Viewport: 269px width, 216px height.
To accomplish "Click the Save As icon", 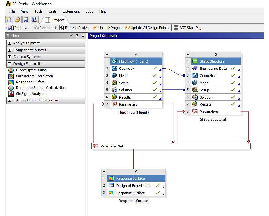I will (34, 20).
